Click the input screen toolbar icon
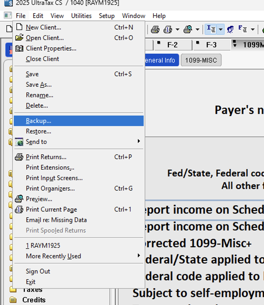 tap(211, 29)
